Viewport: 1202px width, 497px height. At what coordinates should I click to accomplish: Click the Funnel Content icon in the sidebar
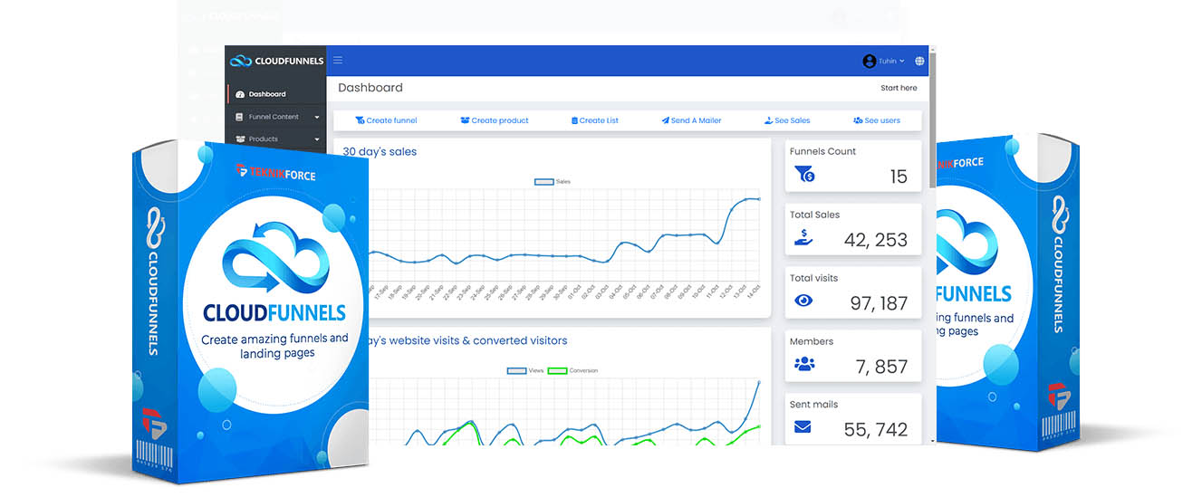pos(240,117)
